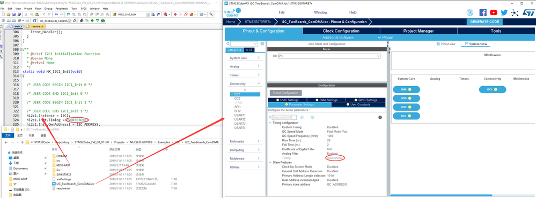Click the Facebook icon in STM32CubeMX header
The width and height of the screenshot is (536, 198).
(x=483, y=13)
